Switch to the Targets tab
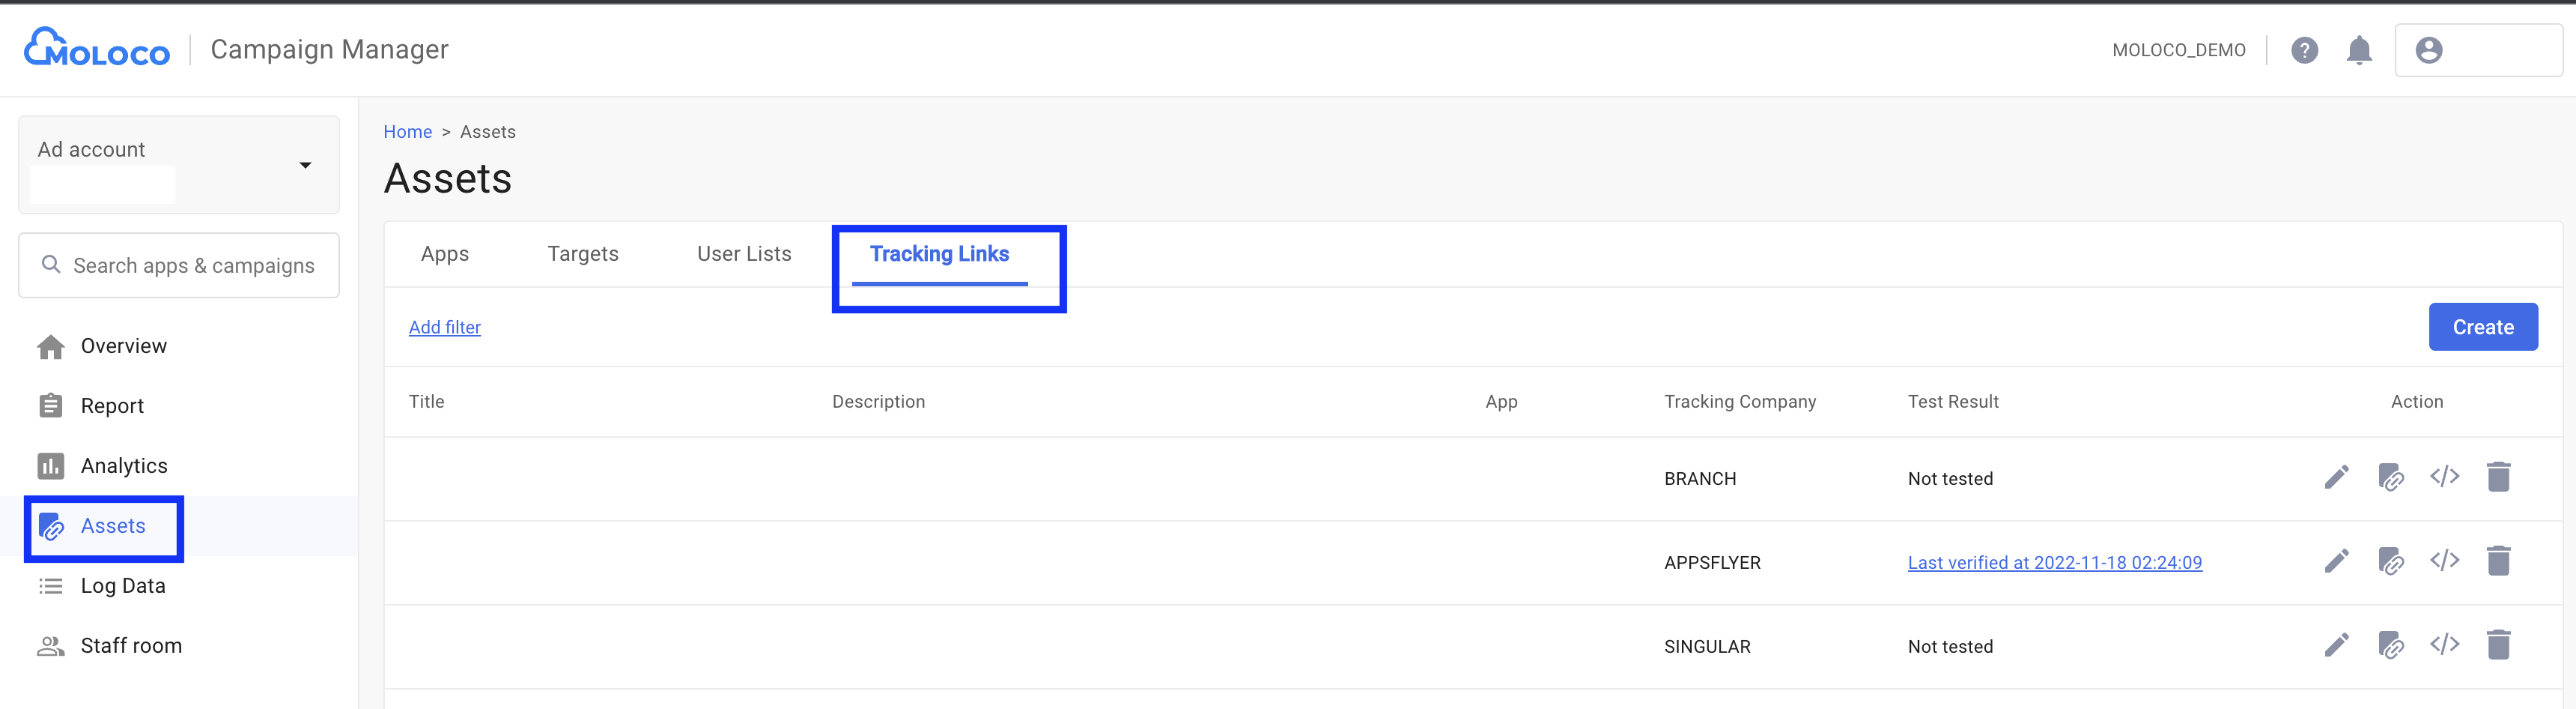The width and height of the screenshot is (2576, 709). coord(583,254)
